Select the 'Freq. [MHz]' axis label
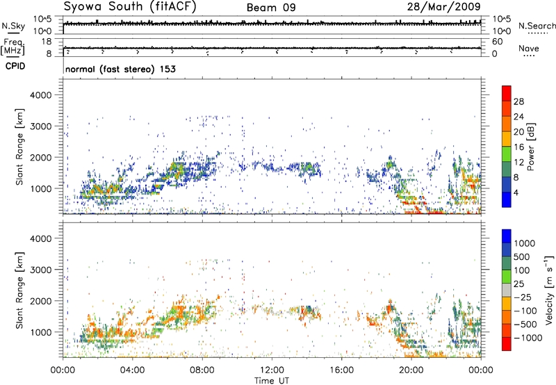 tap(13, 47)
